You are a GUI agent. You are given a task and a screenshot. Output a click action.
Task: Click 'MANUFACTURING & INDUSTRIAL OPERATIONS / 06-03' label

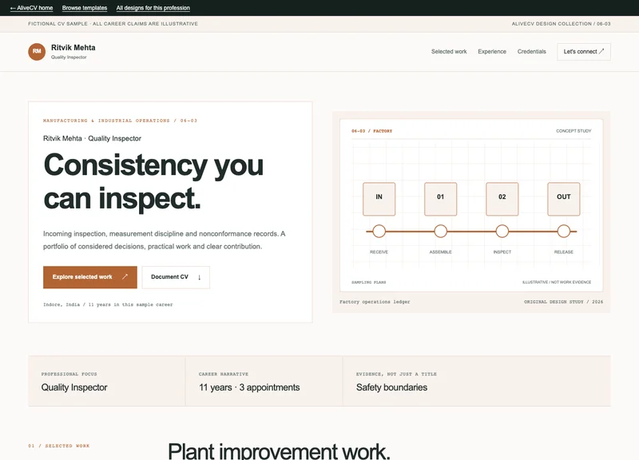(x=121, y=121)
